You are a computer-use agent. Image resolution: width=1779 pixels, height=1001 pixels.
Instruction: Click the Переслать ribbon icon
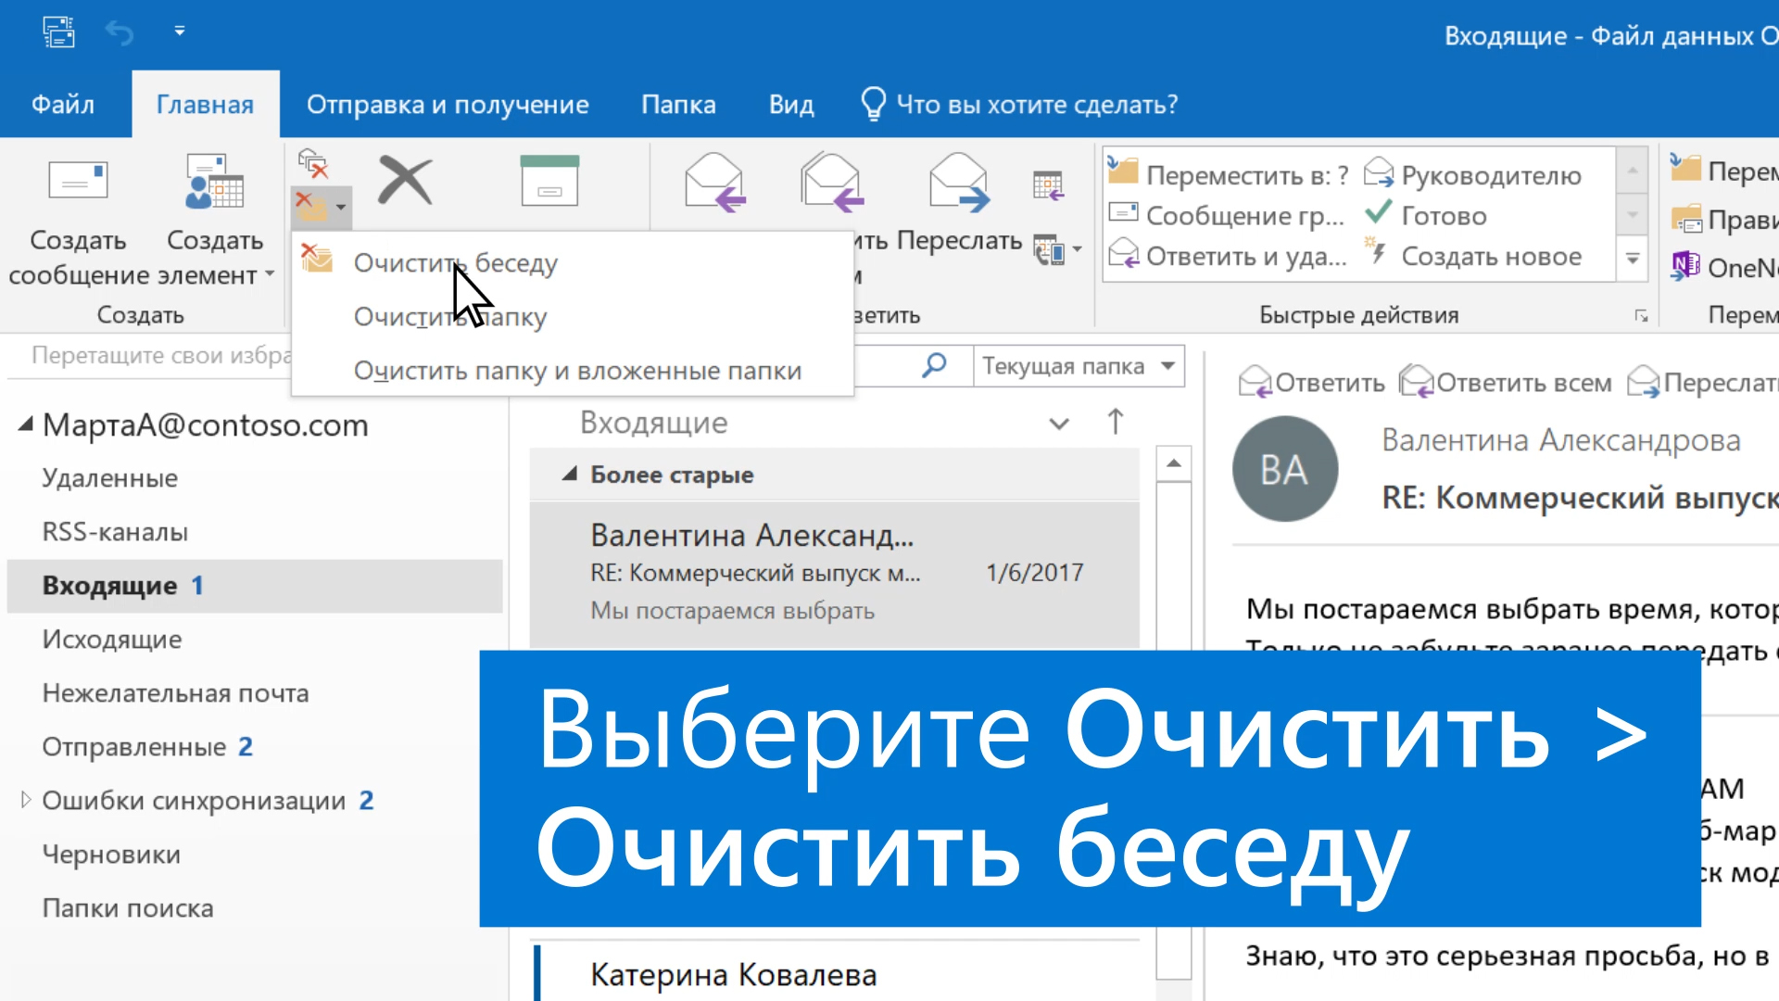pos(959,182)
